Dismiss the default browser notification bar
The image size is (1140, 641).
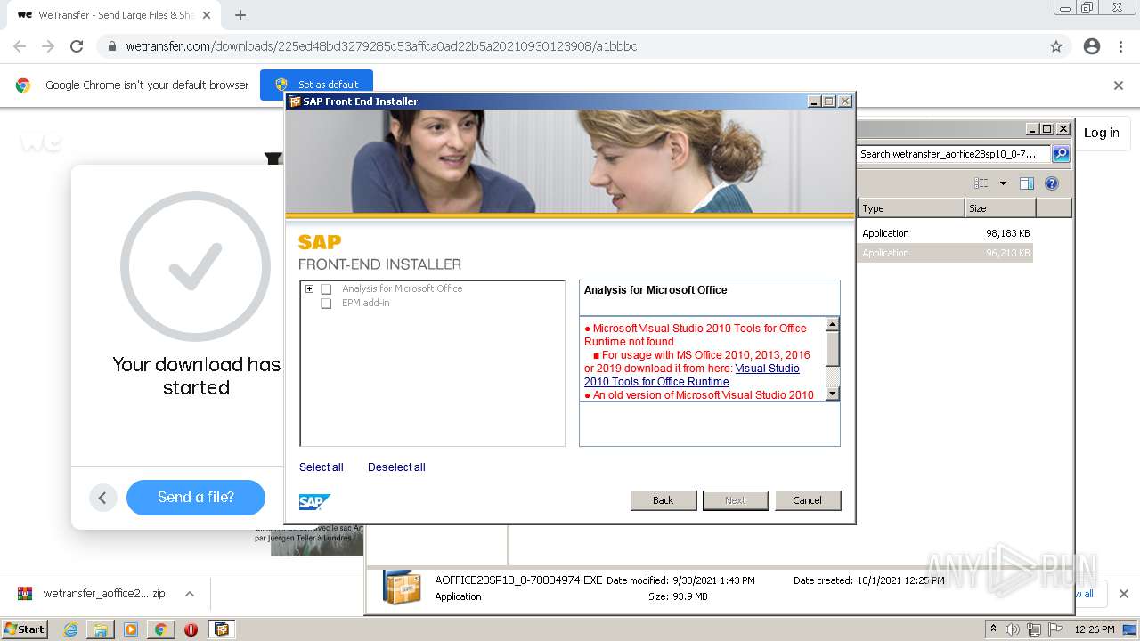click(x=1119, y=85)
